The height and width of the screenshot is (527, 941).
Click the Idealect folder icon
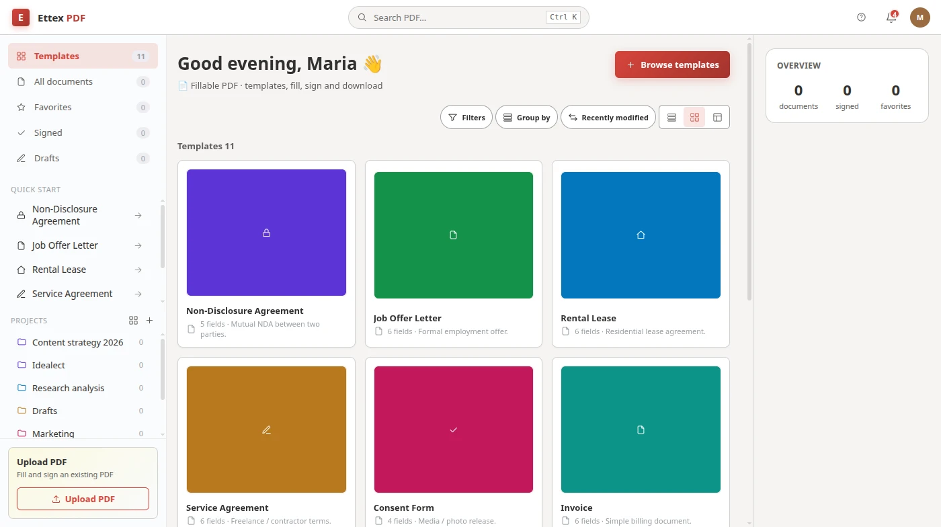[x=22, y=365]
